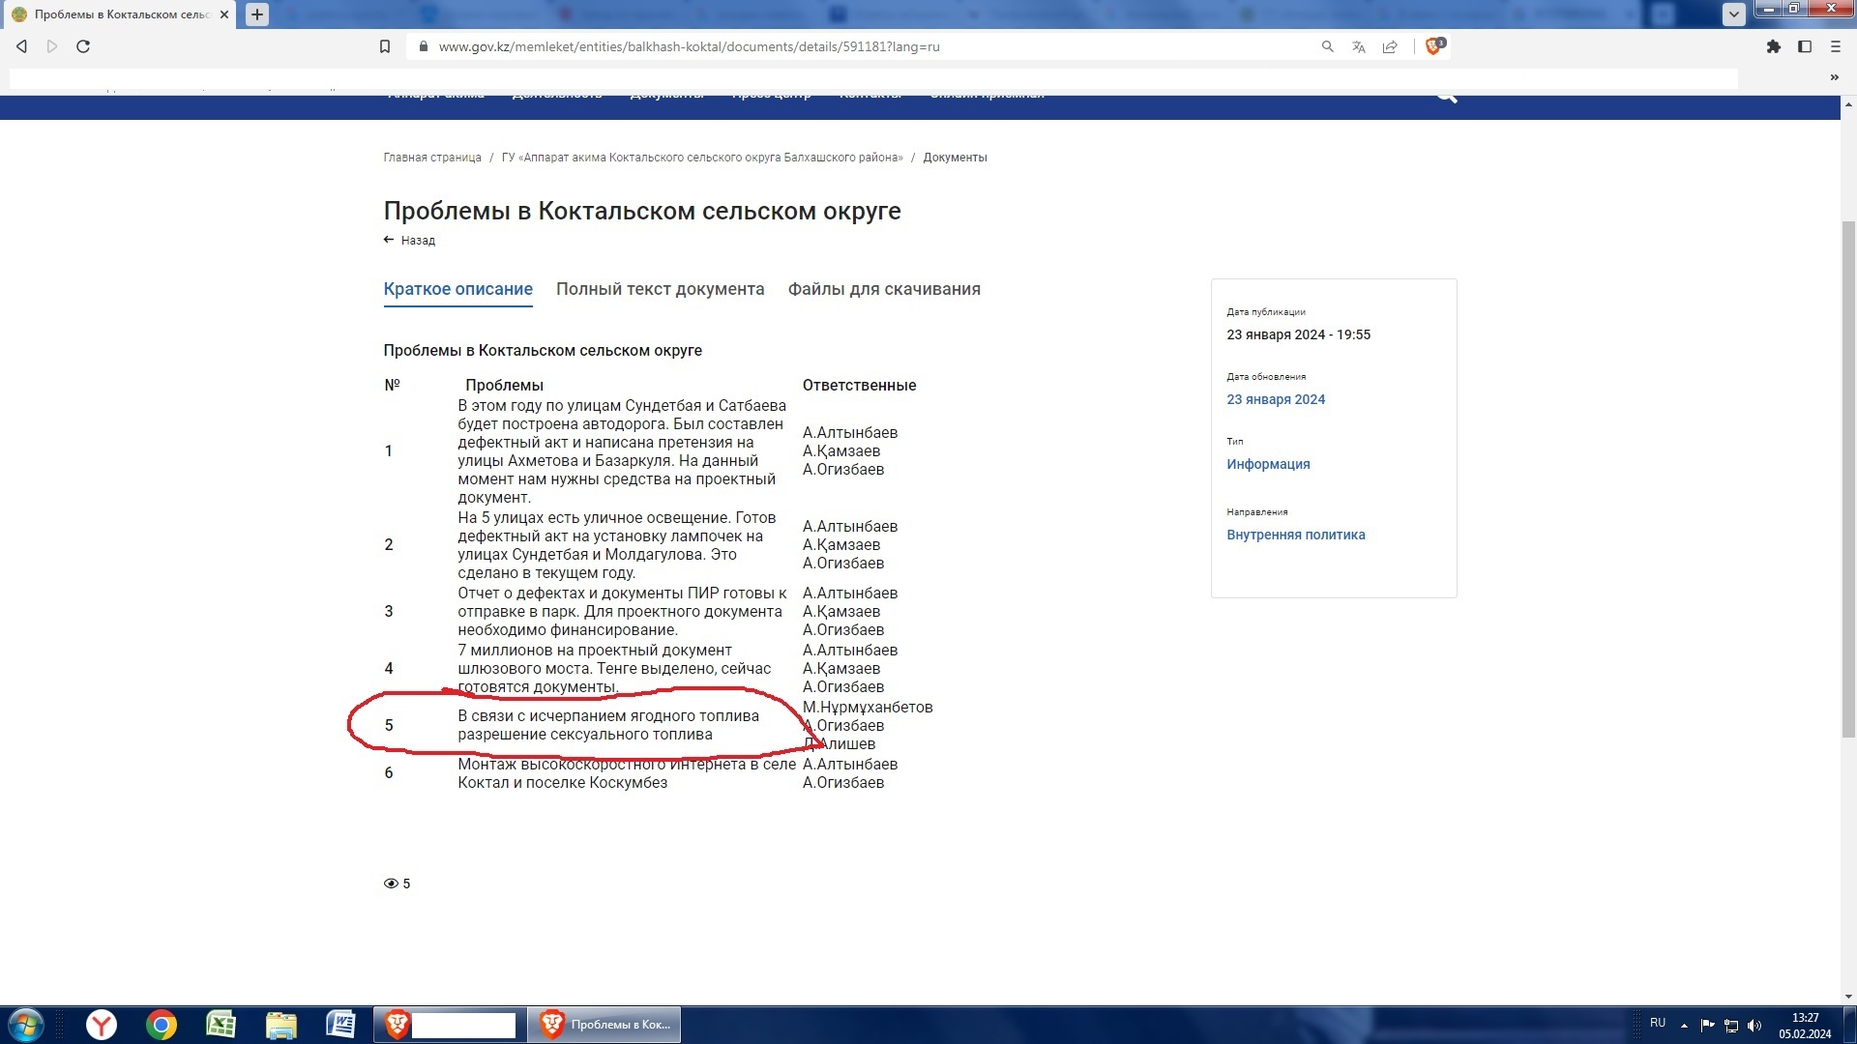
Task: Click the Главная страница breadcrumb
Action: (x=432, y=158)
